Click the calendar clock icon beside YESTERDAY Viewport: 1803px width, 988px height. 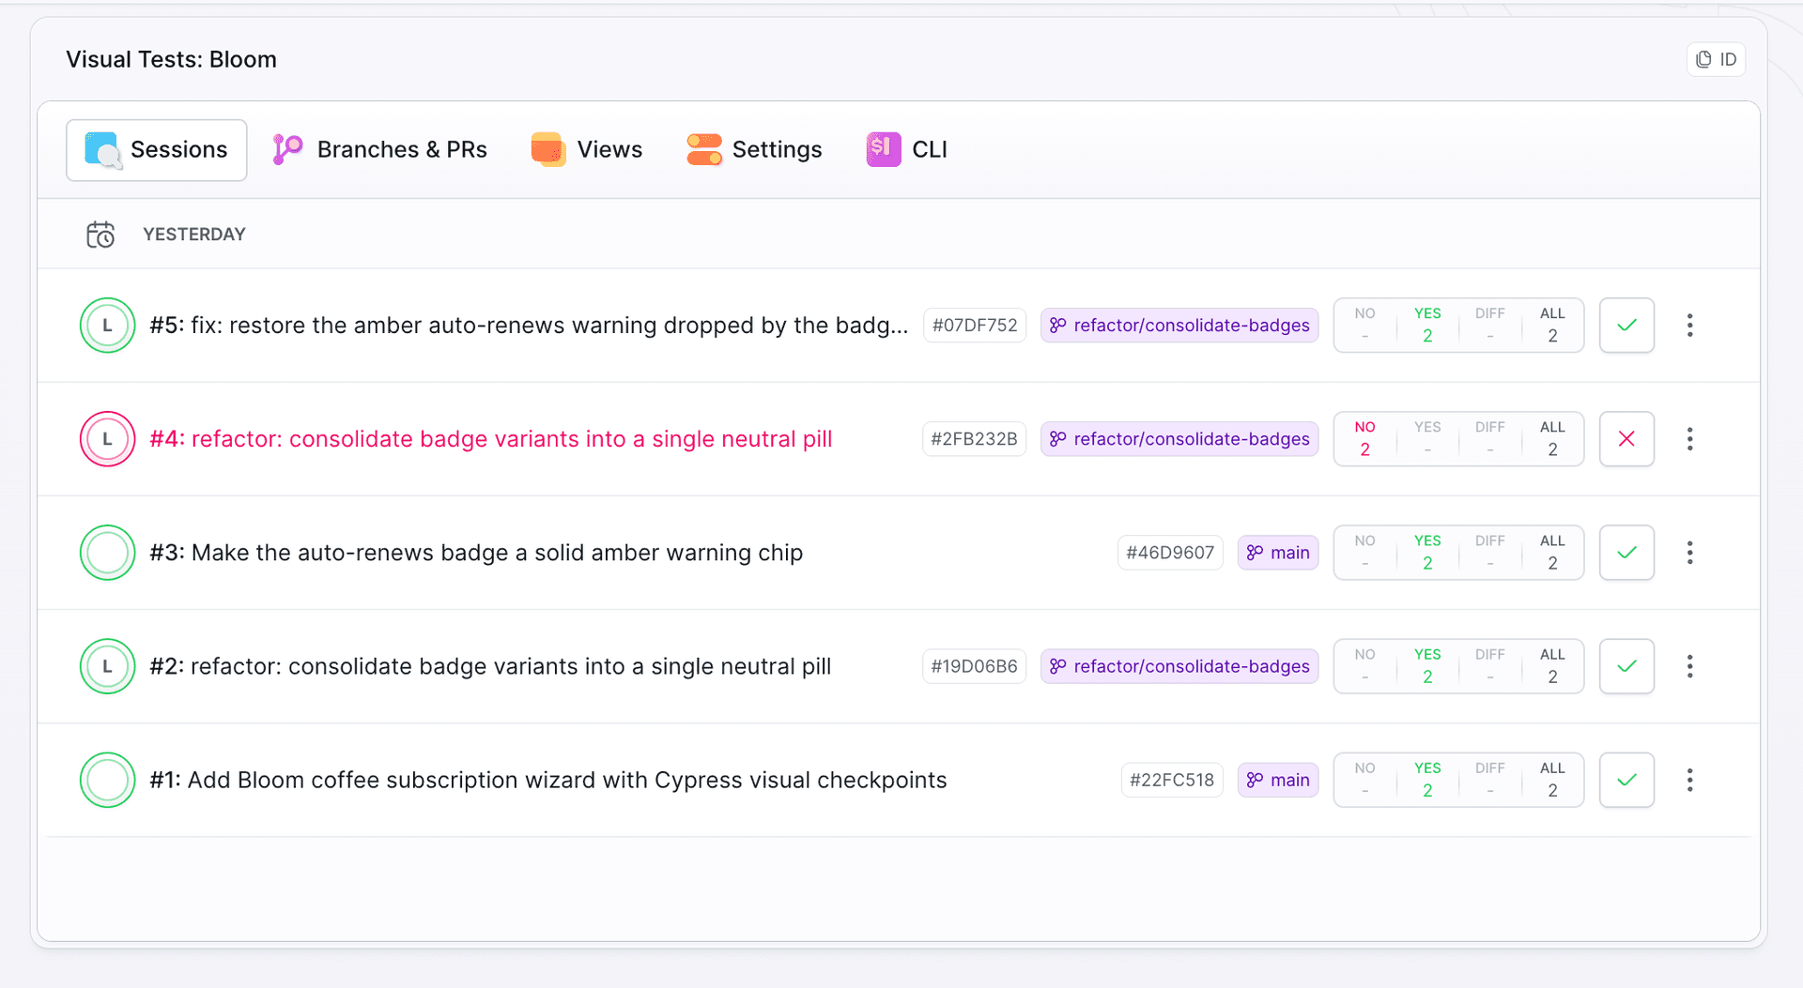(100, 235)
